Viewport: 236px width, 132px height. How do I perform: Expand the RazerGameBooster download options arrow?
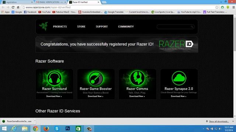[x=35, y=121]
